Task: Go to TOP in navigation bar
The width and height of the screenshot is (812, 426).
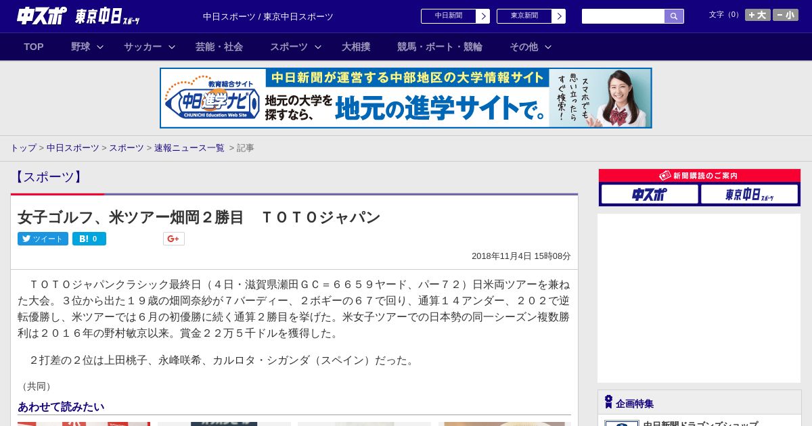Action: (34, 47)
